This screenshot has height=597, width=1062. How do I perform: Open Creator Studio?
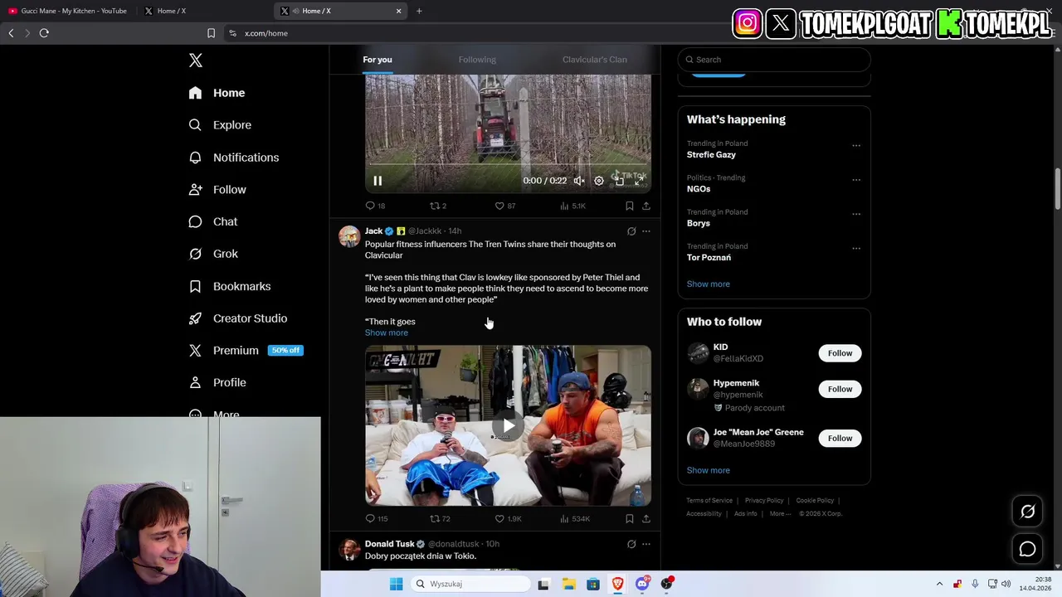tap(237, 318)
